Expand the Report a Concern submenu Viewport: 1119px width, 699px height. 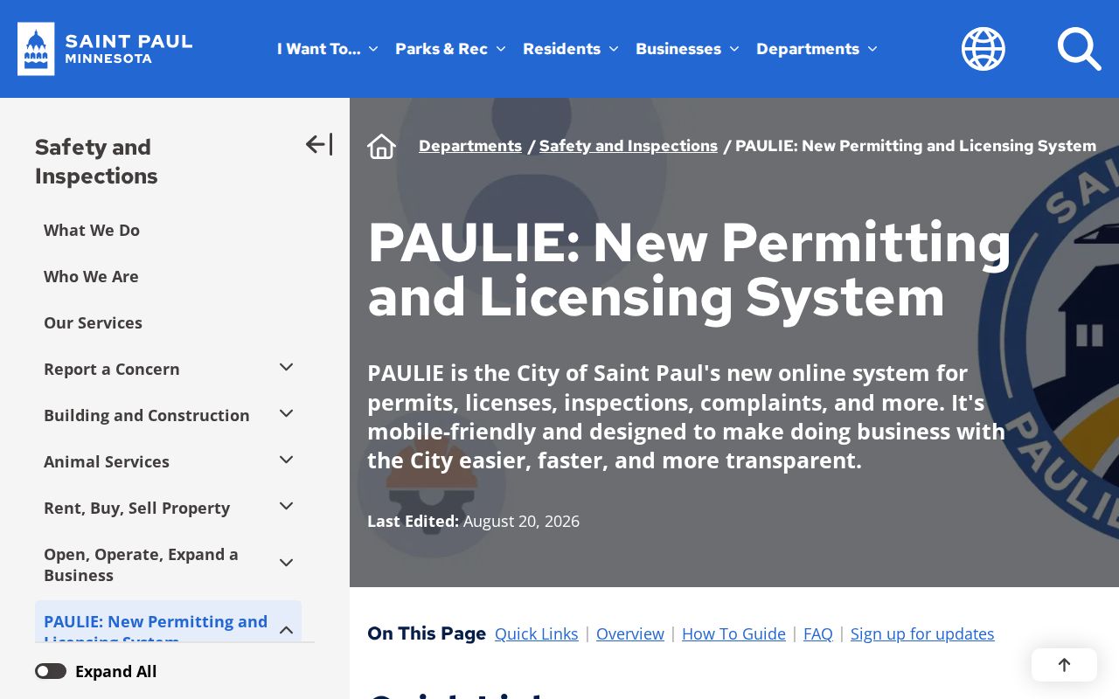(x=286, y=368)
